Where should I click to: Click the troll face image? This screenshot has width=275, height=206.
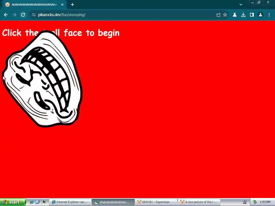[42, 79]
